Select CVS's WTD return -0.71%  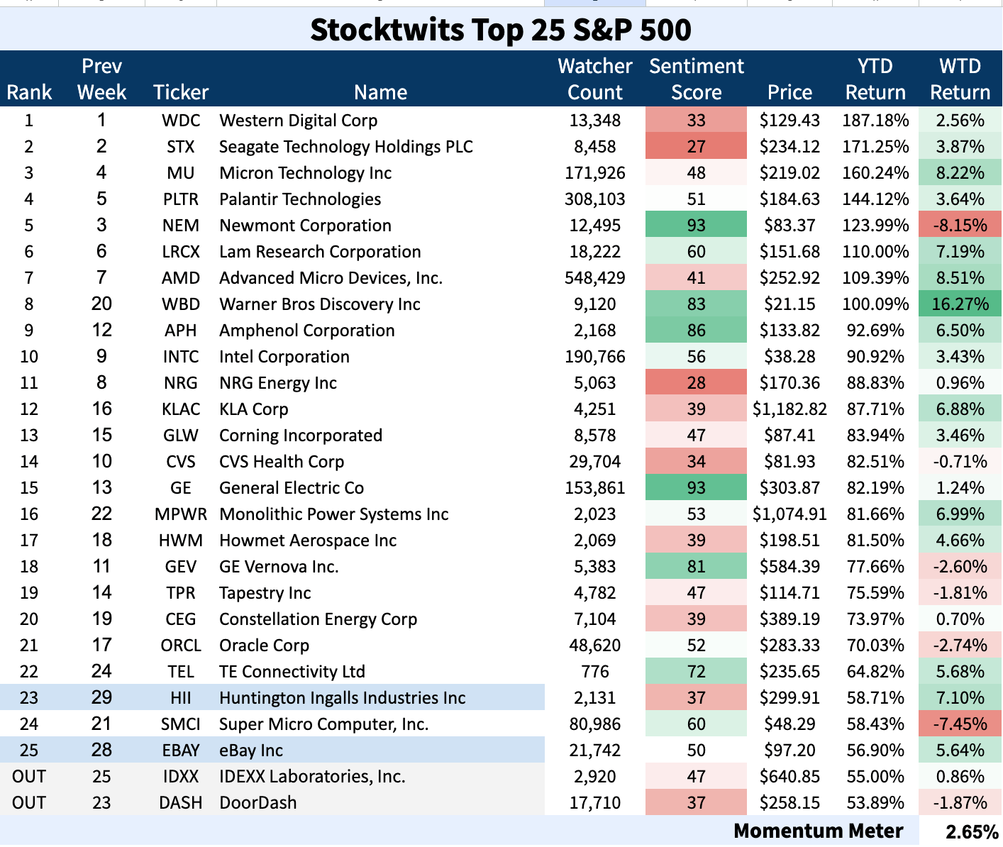(x=960, y=462)
